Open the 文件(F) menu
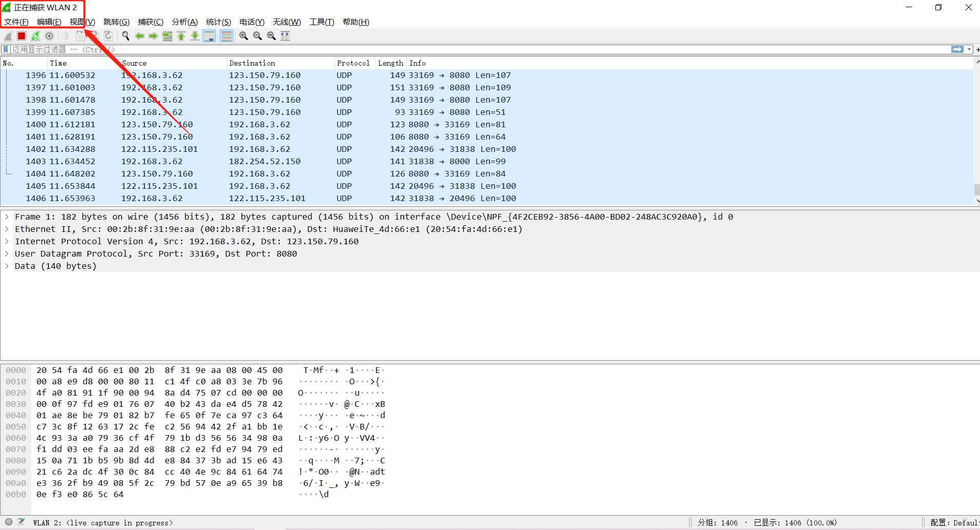The image size is (980, 530). (x=16, y=22)
